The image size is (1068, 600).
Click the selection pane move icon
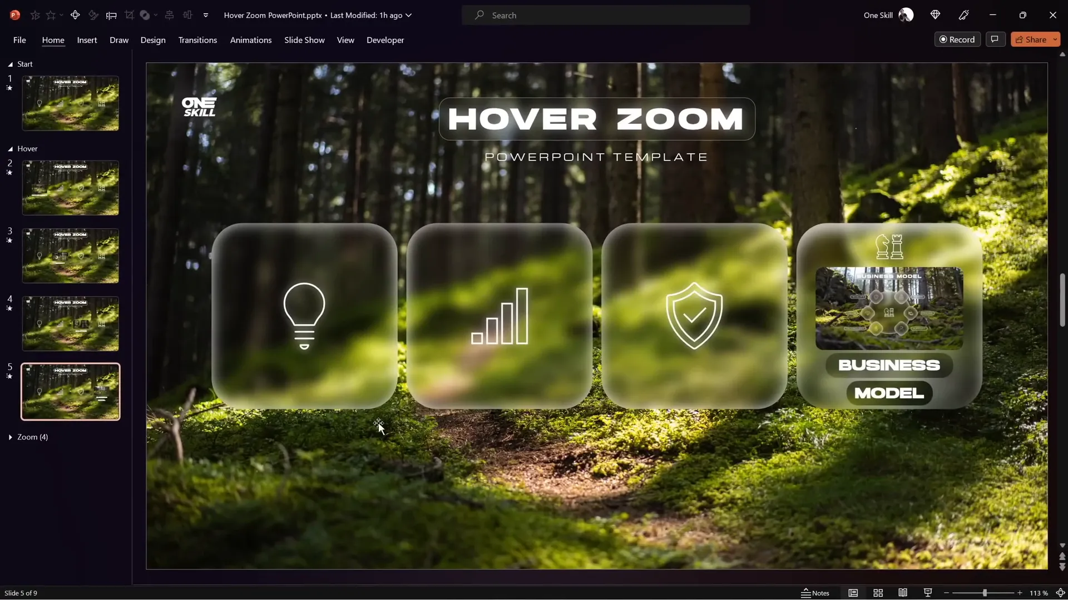click(75, 15)
